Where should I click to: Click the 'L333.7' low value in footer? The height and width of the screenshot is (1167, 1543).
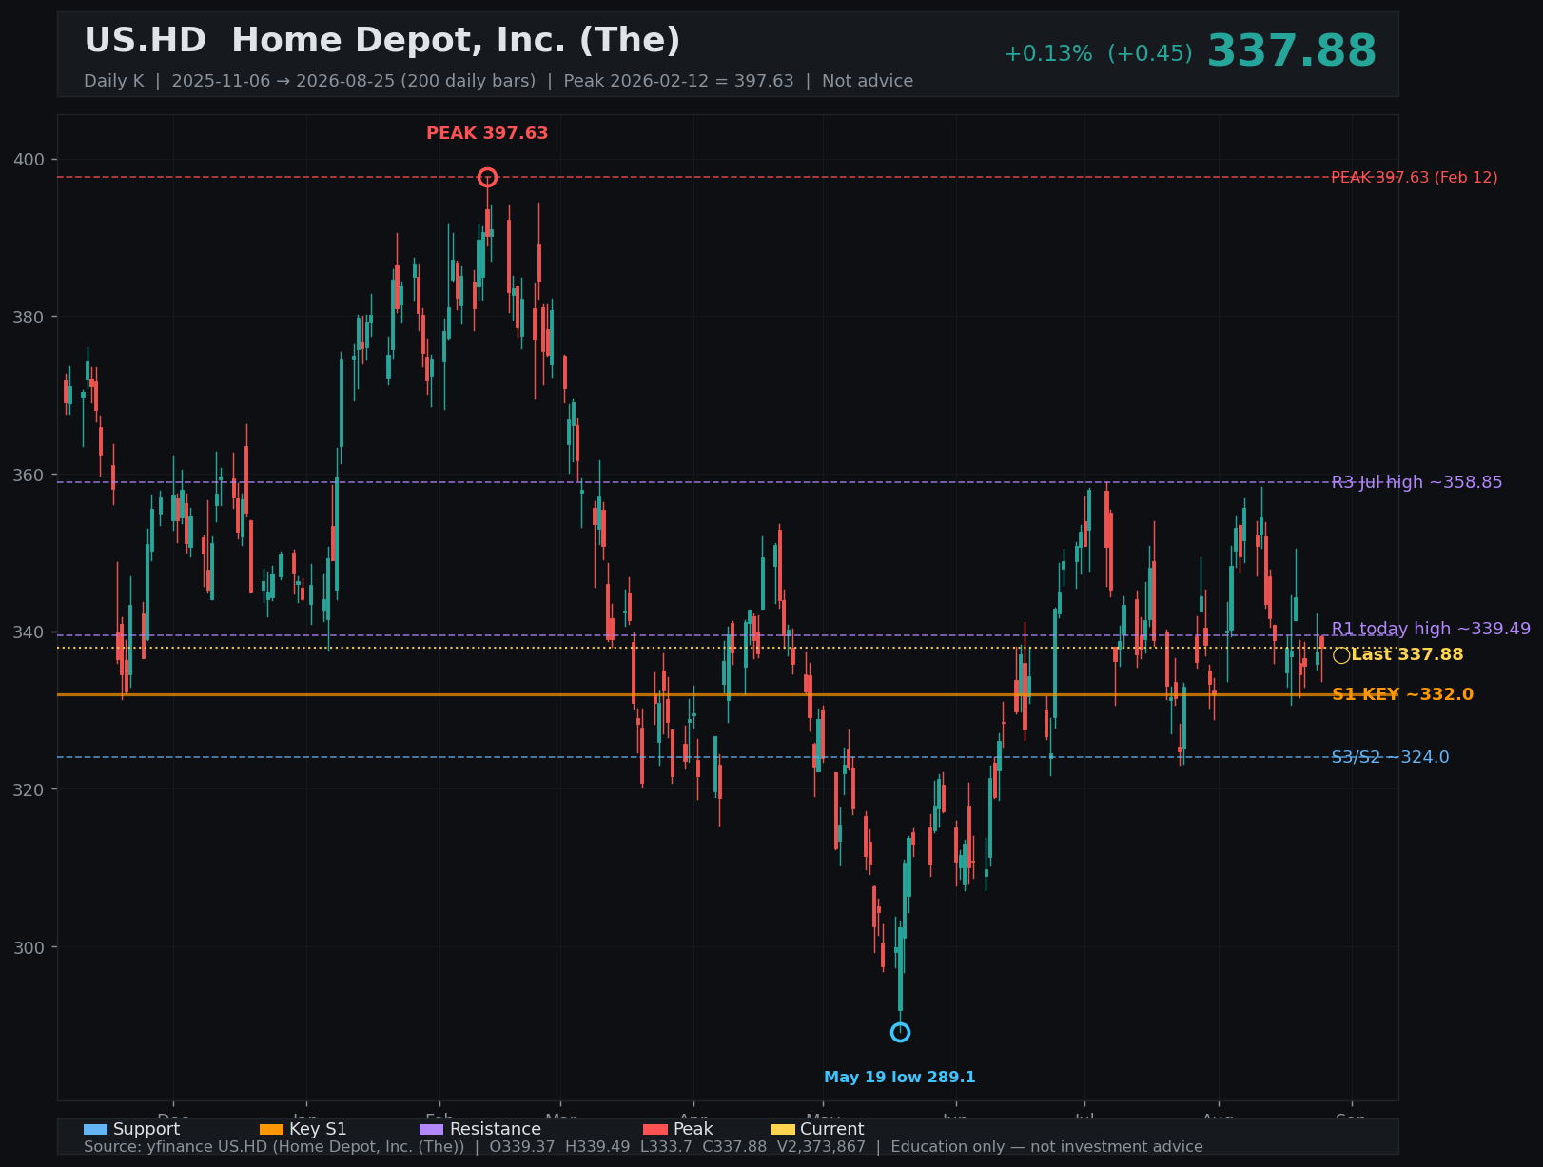[666, 1147]
